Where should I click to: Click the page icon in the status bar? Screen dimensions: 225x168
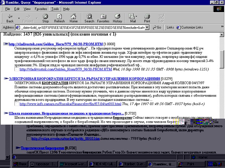tap(15, 157)
